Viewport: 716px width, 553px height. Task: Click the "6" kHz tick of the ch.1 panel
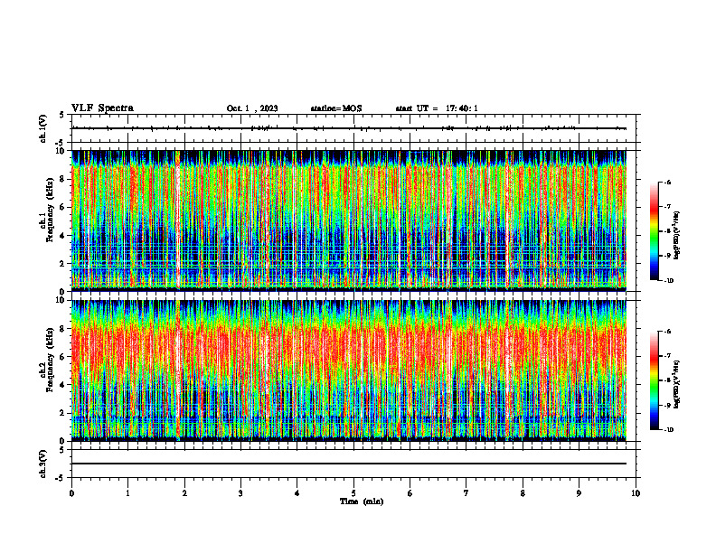click(63, 207)
